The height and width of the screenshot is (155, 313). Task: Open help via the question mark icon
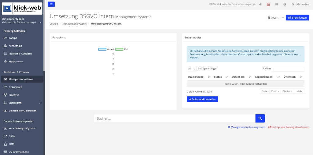[x=285, y=4]
